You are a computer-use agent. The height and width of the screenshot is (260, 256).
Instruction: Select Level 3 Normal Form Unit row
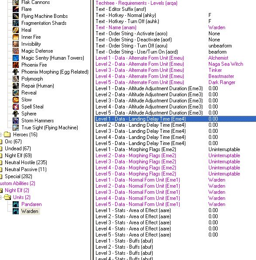tap(175, 192)
